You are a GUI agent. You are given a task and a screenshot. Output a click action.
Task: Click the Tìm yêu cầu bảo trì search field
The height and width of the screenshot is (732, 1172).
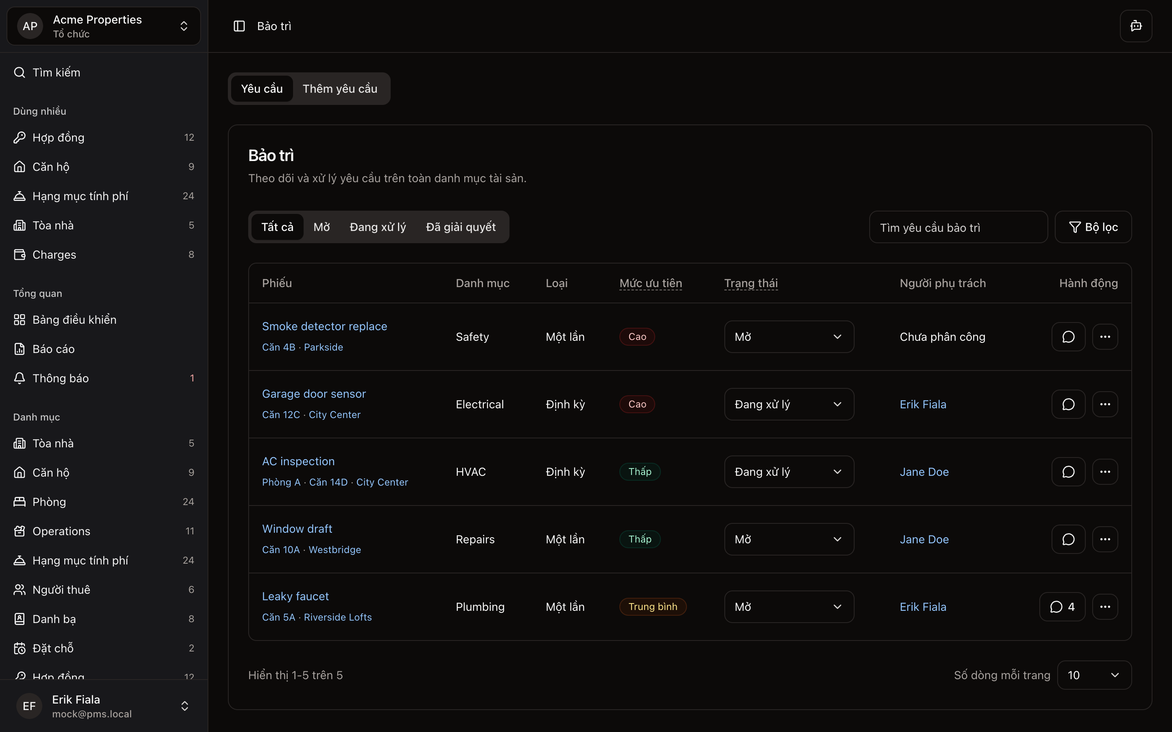pyautogui.click(x=958, y=227)
